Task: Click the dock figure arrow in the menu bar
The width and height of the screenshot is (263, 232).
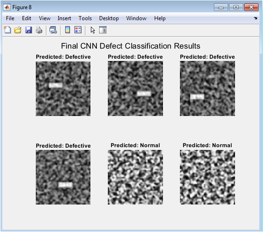Action: coord(256,18)
